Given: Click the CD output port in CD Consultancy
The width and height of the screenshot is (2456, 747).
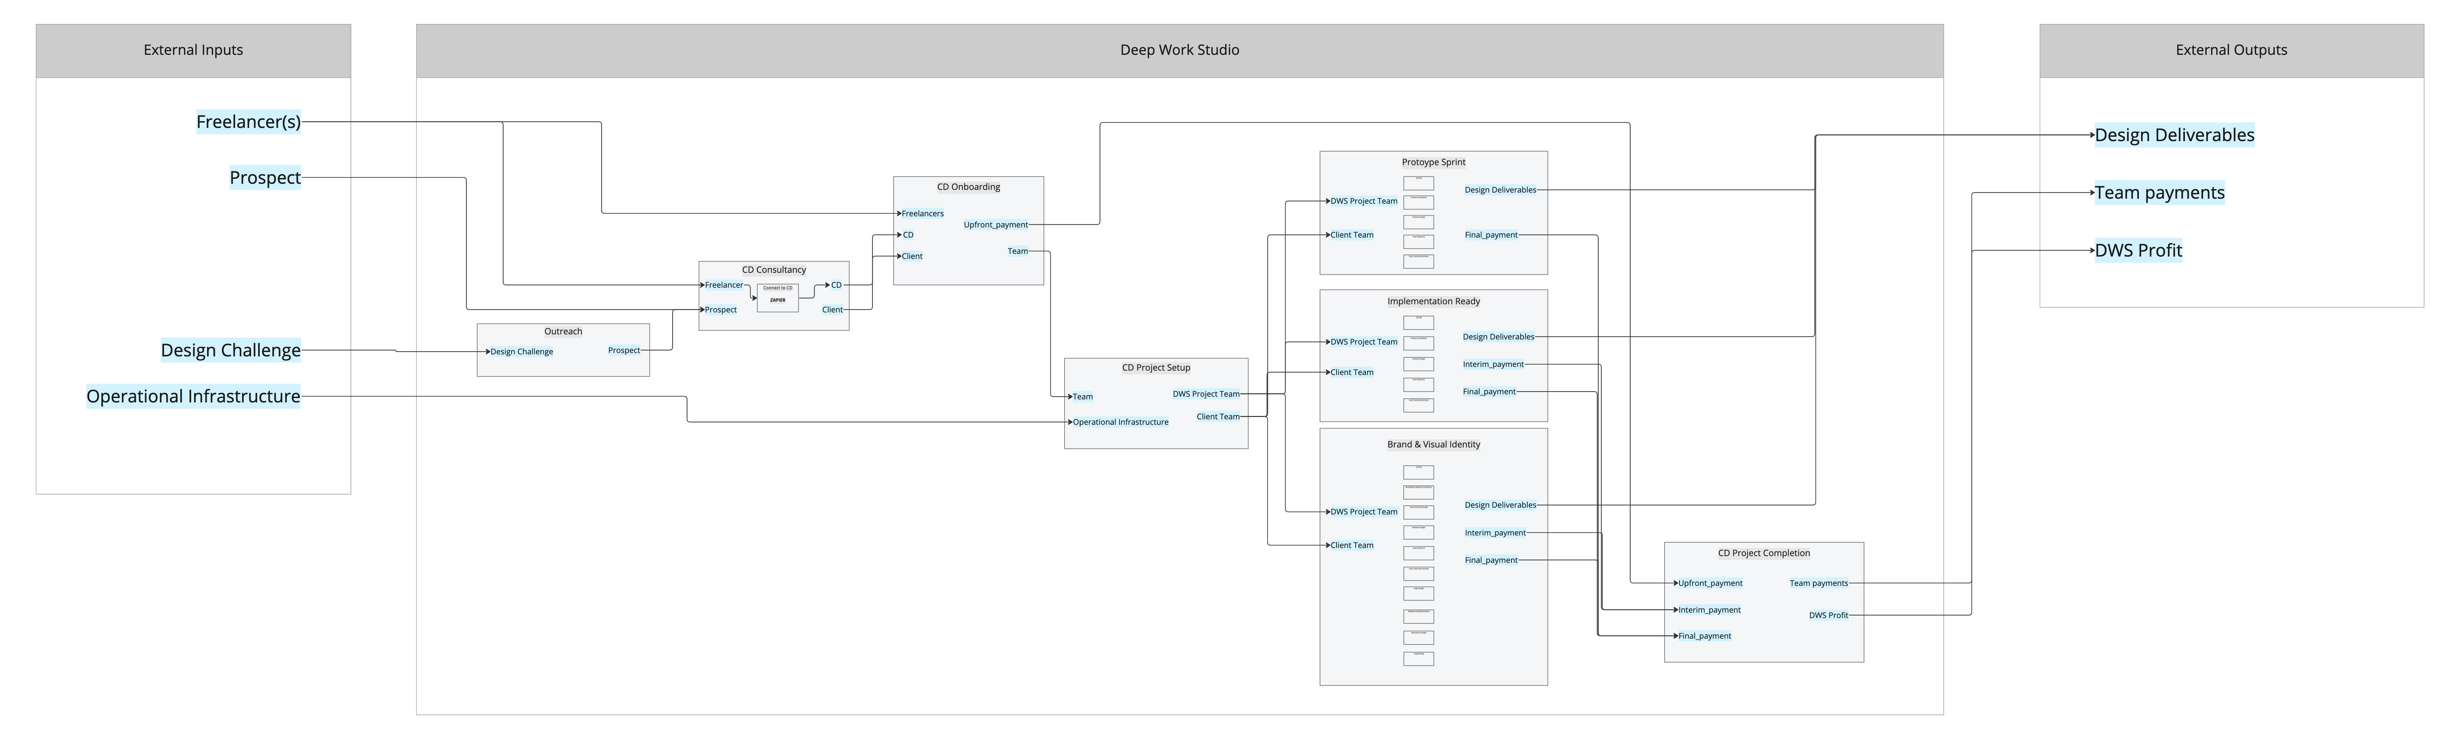Looking at the screenshot, I should 836,285.
